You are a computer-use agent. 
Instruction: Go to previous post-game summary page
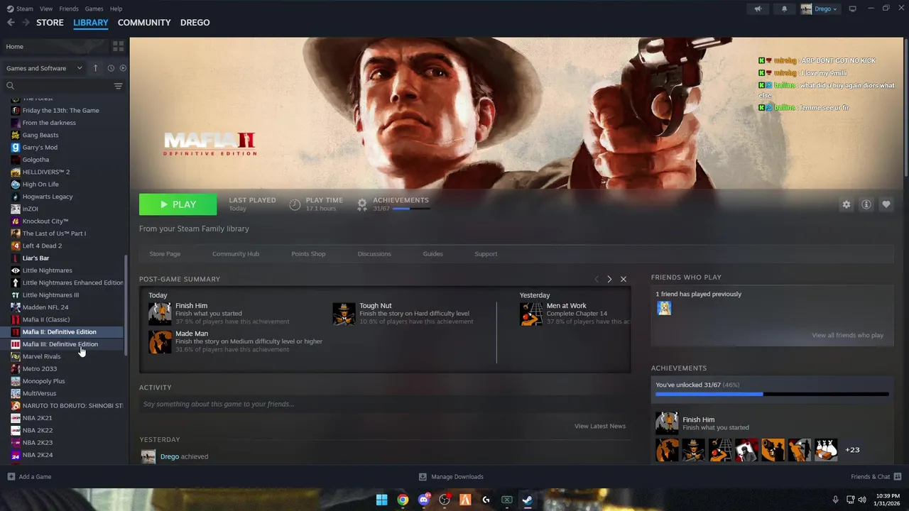click(x=596, y=279)
